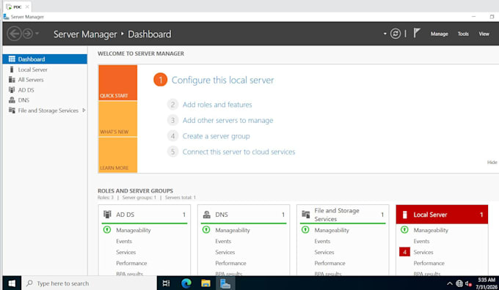Click Events in File and Storage tile
The image size is (499, 290).
coord(322,241)
